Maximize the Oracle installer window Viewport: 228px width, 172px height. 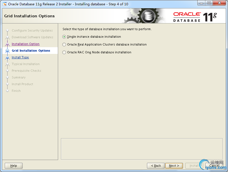209,3
